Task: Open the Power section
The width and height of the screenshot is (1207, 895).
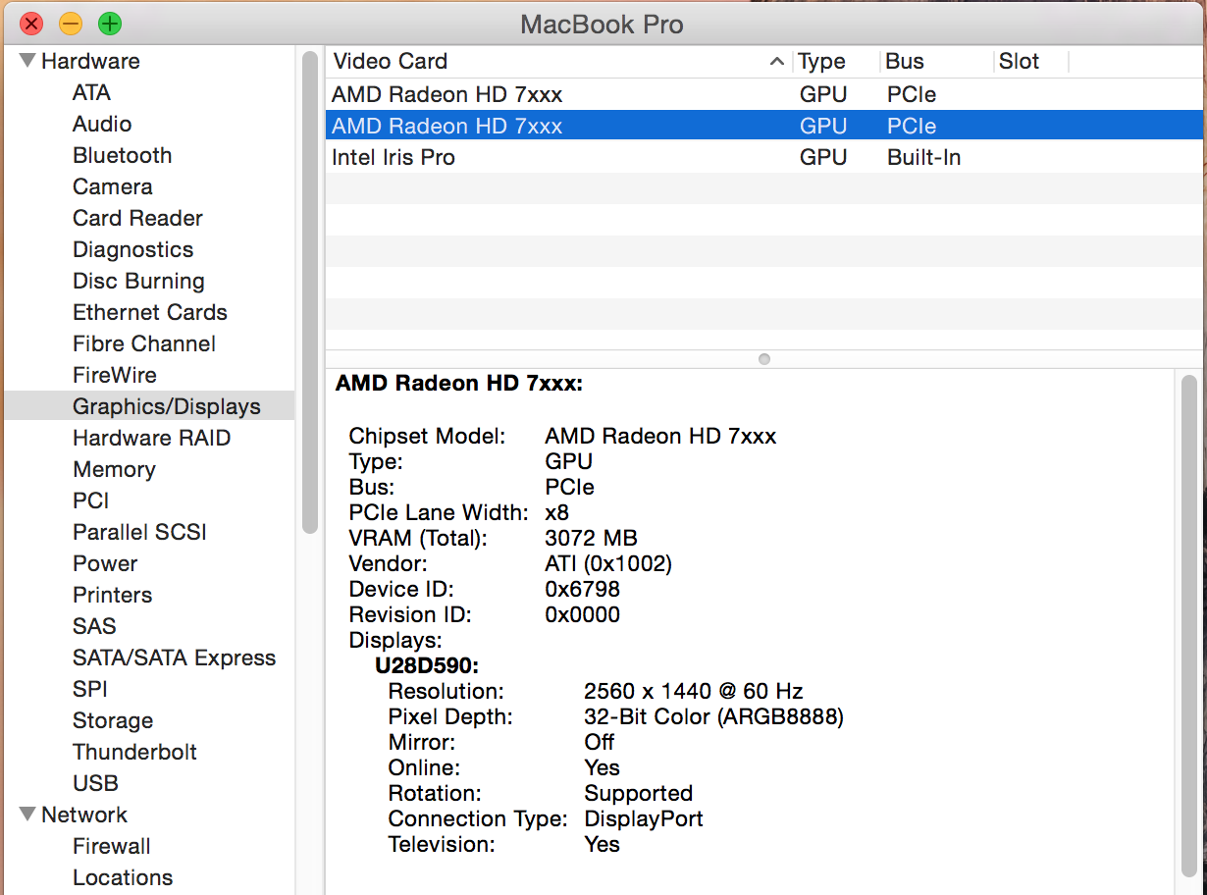Action: [x=105, y=564]
